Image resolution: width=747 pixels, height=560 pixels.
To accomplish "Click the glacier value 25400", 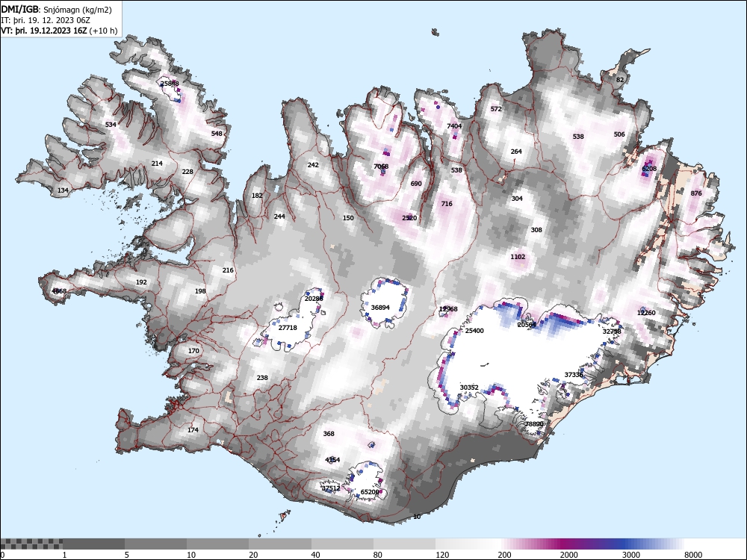I will pyautogui.click(x=474, y=331).
